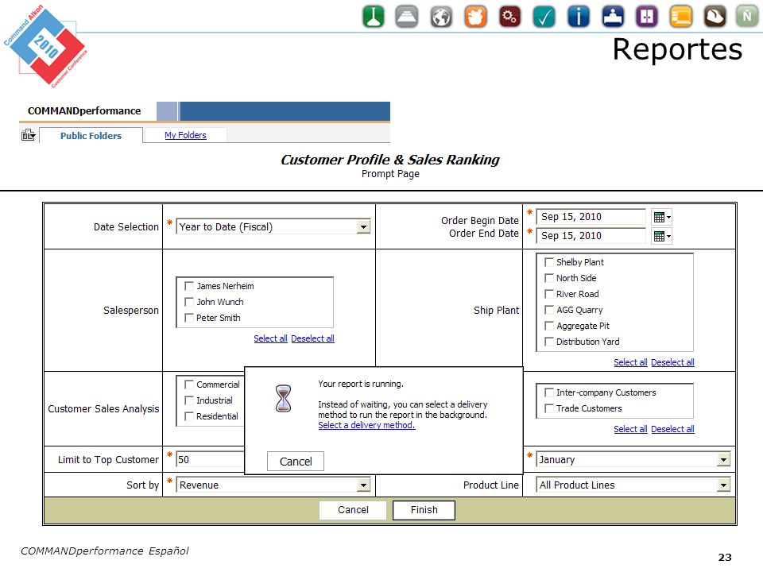Image resolution: width=763 pixels, height=572 pixels.
Task: Click the folder icon left of Public Folders
Action: 29,135
